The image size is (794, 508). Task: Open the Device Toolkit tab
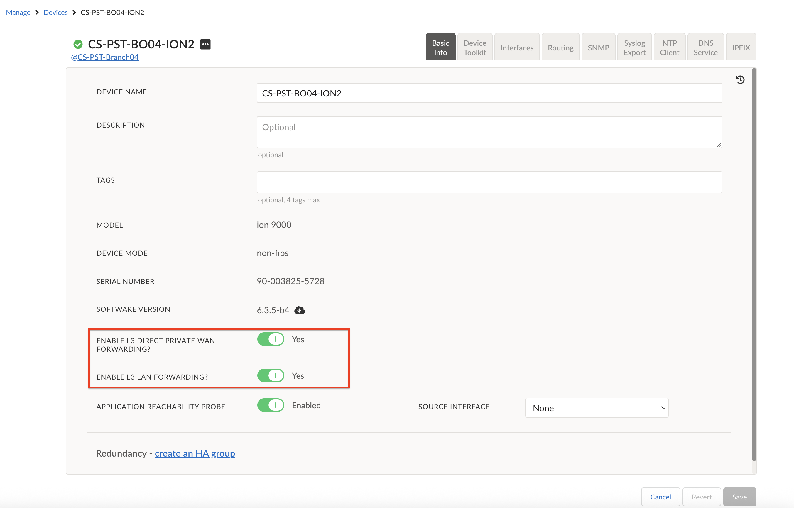[474, 48]
